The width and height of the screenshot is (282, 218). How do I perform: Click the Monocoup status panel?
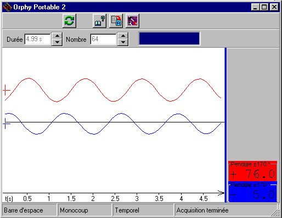pos(84,210)
